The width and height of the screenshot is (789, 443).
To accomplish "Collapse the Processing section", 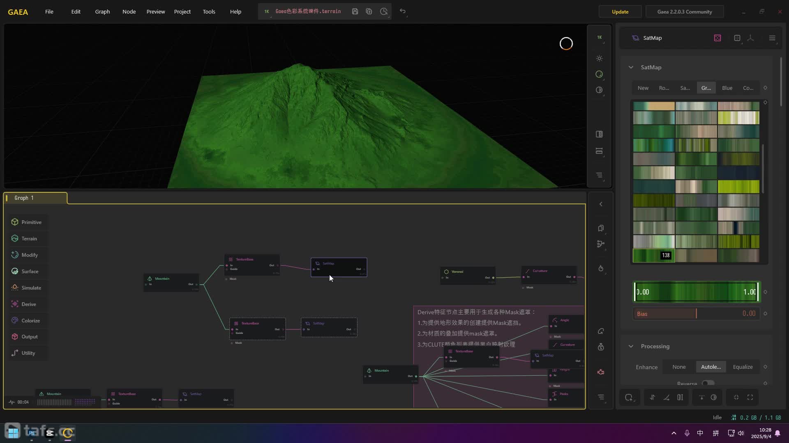I will click(631, 346).
